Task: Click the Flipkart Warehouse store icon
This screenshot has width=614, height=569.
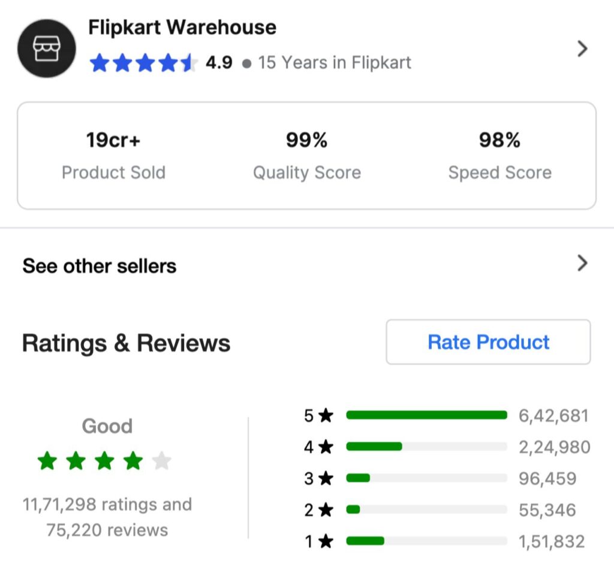Action: click(47, 49)
